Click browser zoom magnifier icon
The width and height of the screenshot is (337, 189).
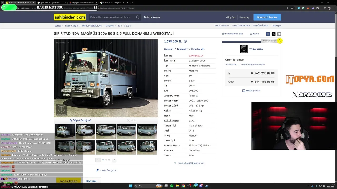click(x=288, y=8)
